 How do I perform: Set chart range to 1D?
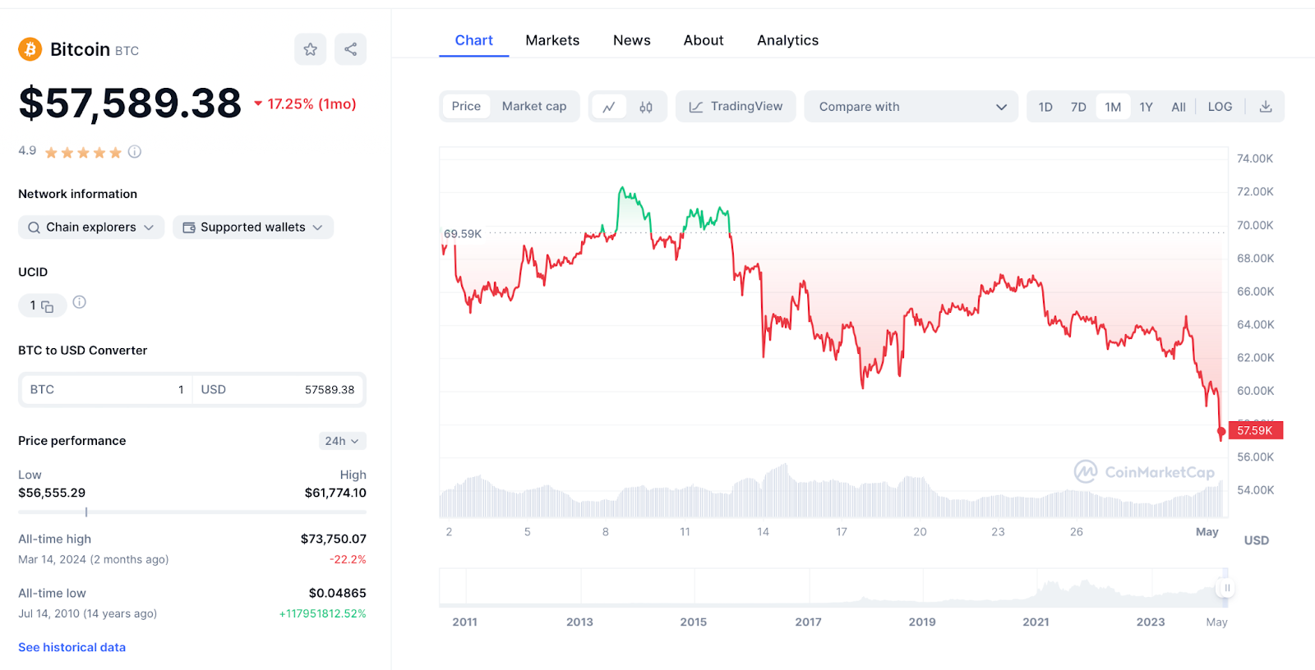tap(1045, 107)
